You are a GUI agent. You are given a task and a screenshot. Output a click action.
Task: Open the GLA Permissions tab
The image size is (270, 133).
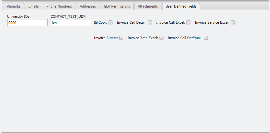(x=117, y=6)
